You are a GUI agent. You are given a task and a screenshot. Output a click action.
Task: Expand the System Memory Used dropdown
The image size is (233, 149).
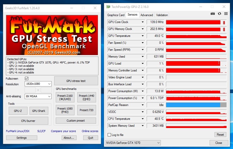(143, 126)
